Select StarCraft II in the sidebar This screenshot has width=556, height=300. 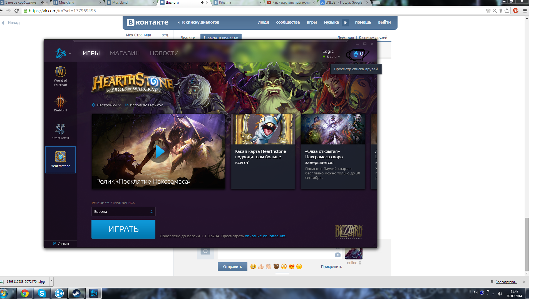[60, 131]
